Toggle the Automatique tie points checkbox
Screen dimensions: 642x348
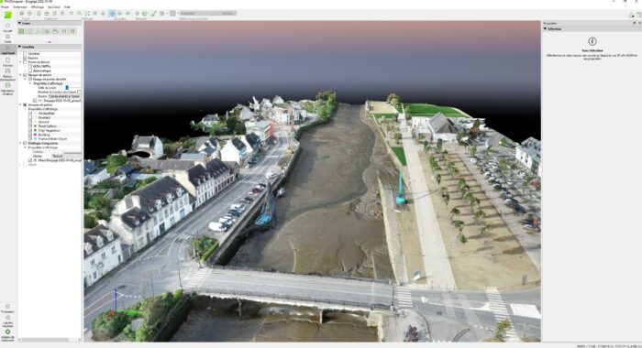(30, 71)
